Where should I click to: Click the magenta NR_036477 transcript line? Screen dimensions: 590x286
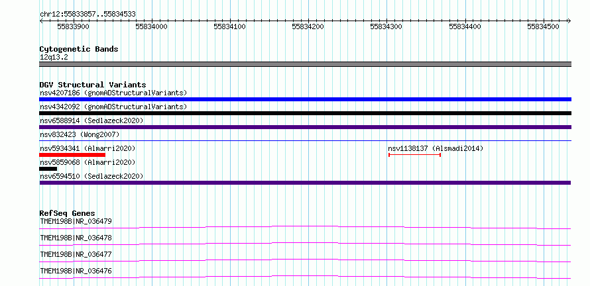pyautogui.click(x=305, y=260)
